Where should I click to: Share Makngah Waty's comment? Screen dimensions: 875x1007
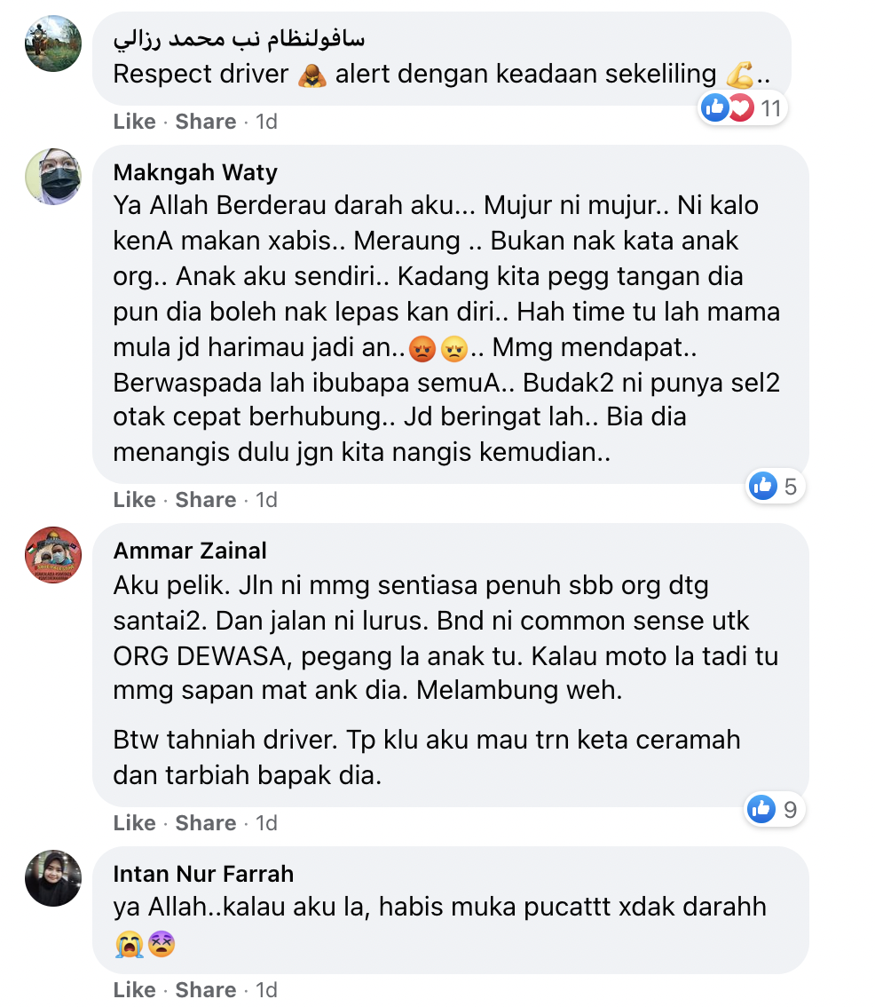coord(205,500)
